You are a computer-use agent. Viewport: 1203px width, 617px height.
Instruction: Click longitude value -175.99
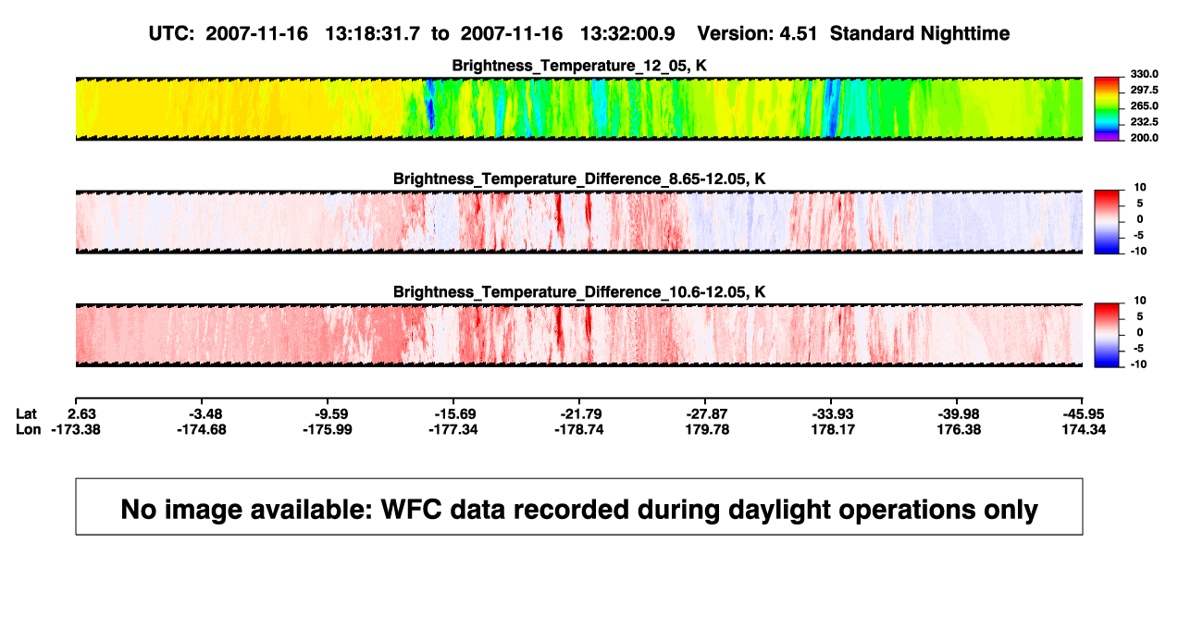pos(327,429)
